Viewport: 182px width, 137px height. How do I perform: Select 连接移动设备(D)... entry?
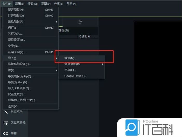(x=30, y=64)
